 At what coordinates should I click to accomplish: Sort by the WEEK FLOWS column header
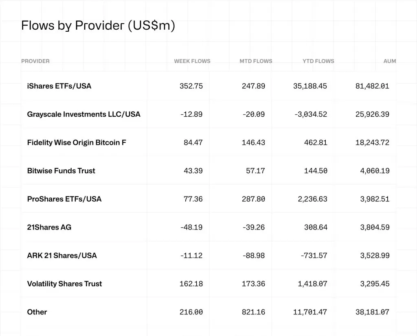(x=192, y=61)
